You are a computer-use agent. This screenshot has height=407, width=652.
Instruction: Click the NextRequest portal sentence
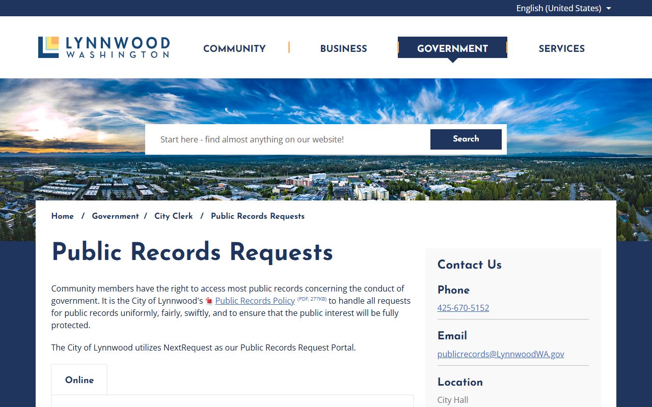coord(204,347)
